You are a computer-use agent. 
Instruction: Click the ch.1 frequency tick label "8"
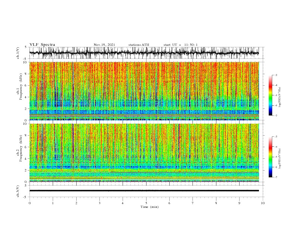tap(27, 74)
